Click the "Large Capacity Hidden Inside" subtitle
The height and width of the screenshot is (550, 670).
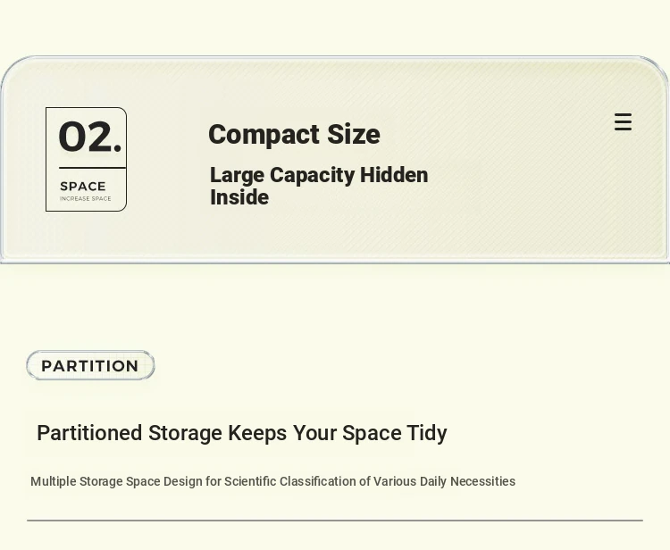tap(319, 186)
